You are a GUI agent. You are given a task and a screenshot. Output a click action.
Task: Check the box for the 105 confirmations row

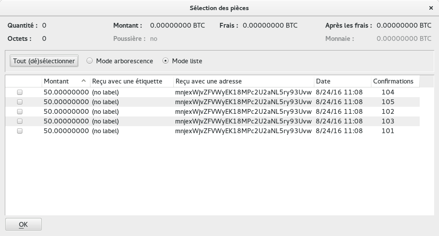tap(19, 102)
